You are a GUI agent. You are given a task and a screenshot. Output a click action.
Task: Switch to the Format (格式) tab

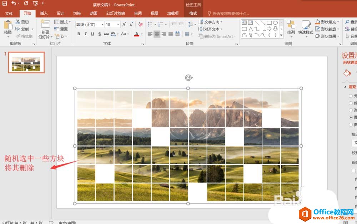click(x=193, y=13)
